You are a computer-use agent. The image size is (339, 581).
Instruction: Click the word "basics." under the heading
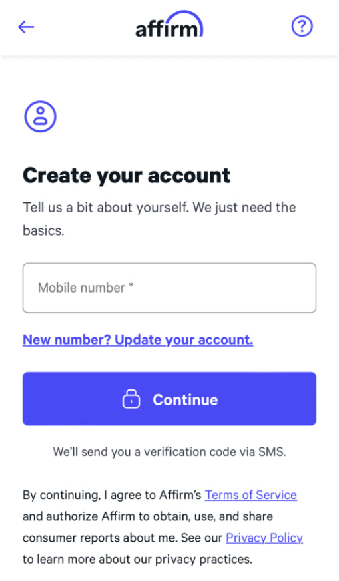[43, 230]
